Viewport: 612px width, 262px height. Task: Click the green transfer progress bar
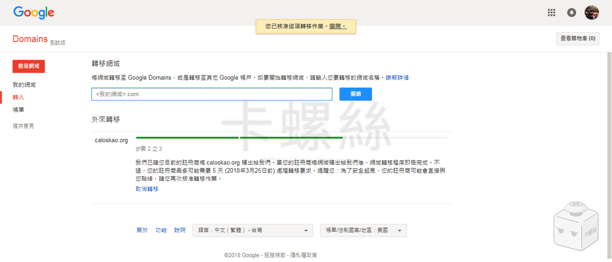pos(239,137)
